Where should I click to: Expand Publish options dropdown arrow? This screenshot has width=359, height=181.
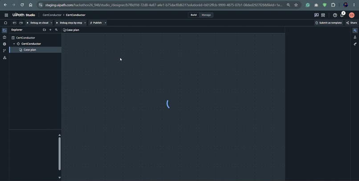tap(105, 23)
